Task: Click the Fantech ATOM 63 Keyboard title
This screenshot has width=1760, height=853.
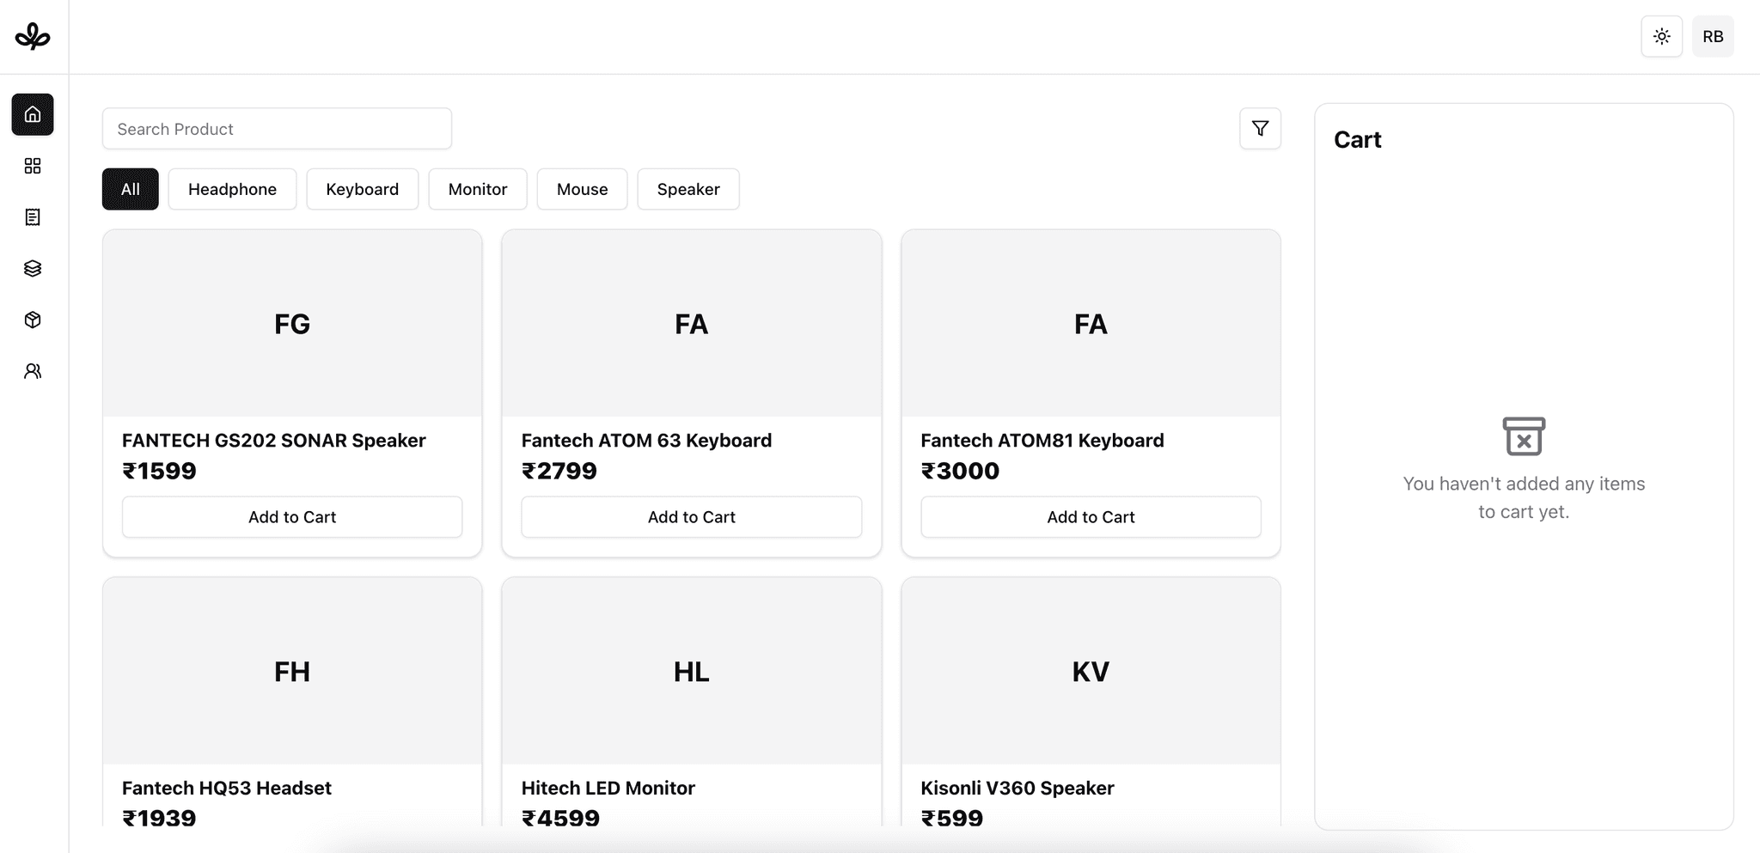Action: point(646,441)
